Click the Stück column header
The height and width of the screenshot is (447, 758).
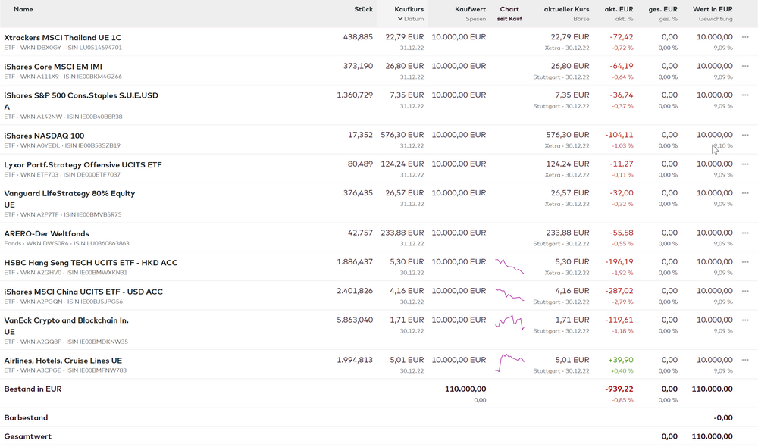click(363, 9)
